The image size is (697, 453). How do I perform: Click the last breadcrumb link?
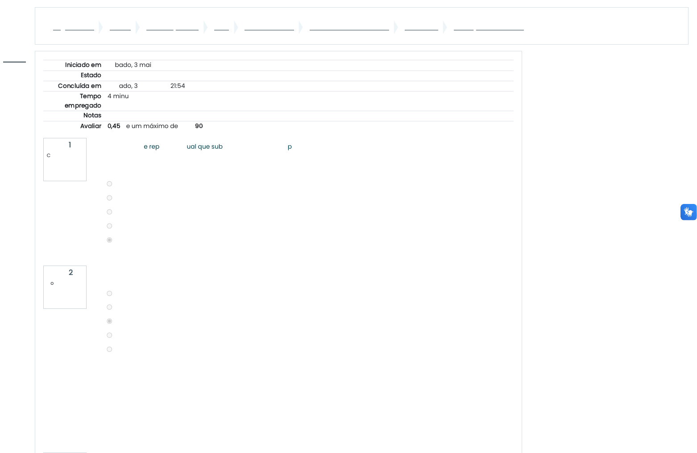tap(489, 27)
